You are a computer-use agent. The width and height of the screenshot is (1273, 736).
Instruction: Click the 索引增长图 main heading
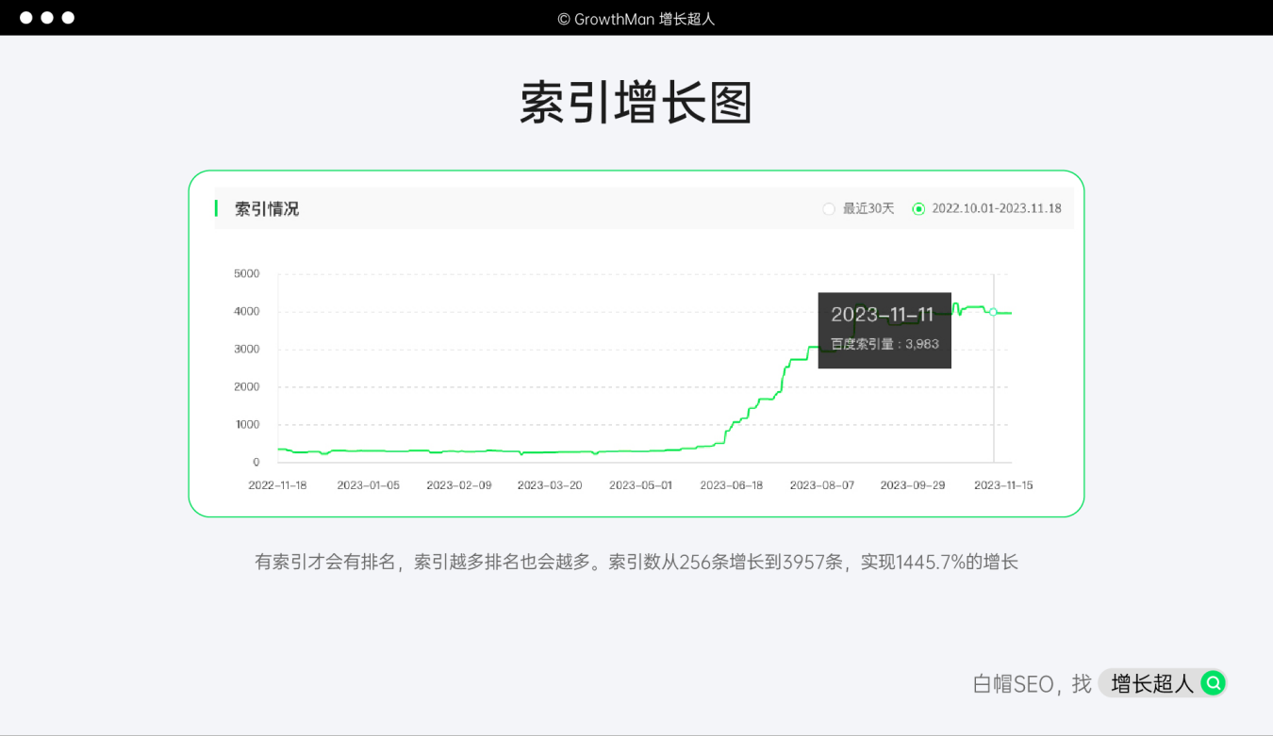(636, 103)
